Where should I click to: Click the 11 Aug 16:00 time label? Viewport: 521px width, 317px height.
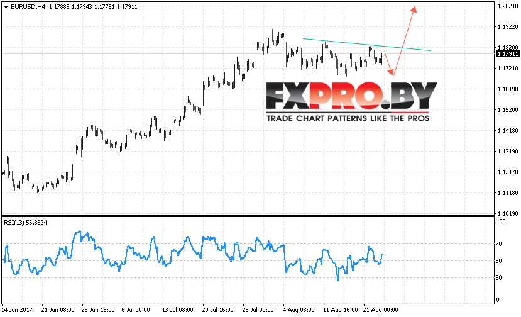341,310
